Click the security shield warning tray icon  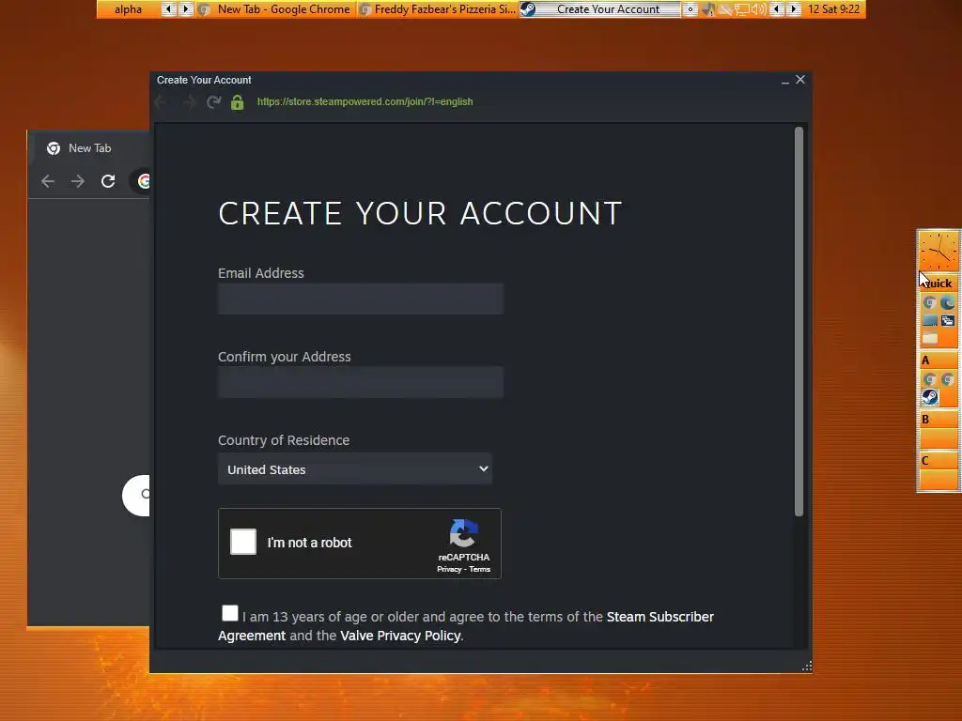[708, 9]
